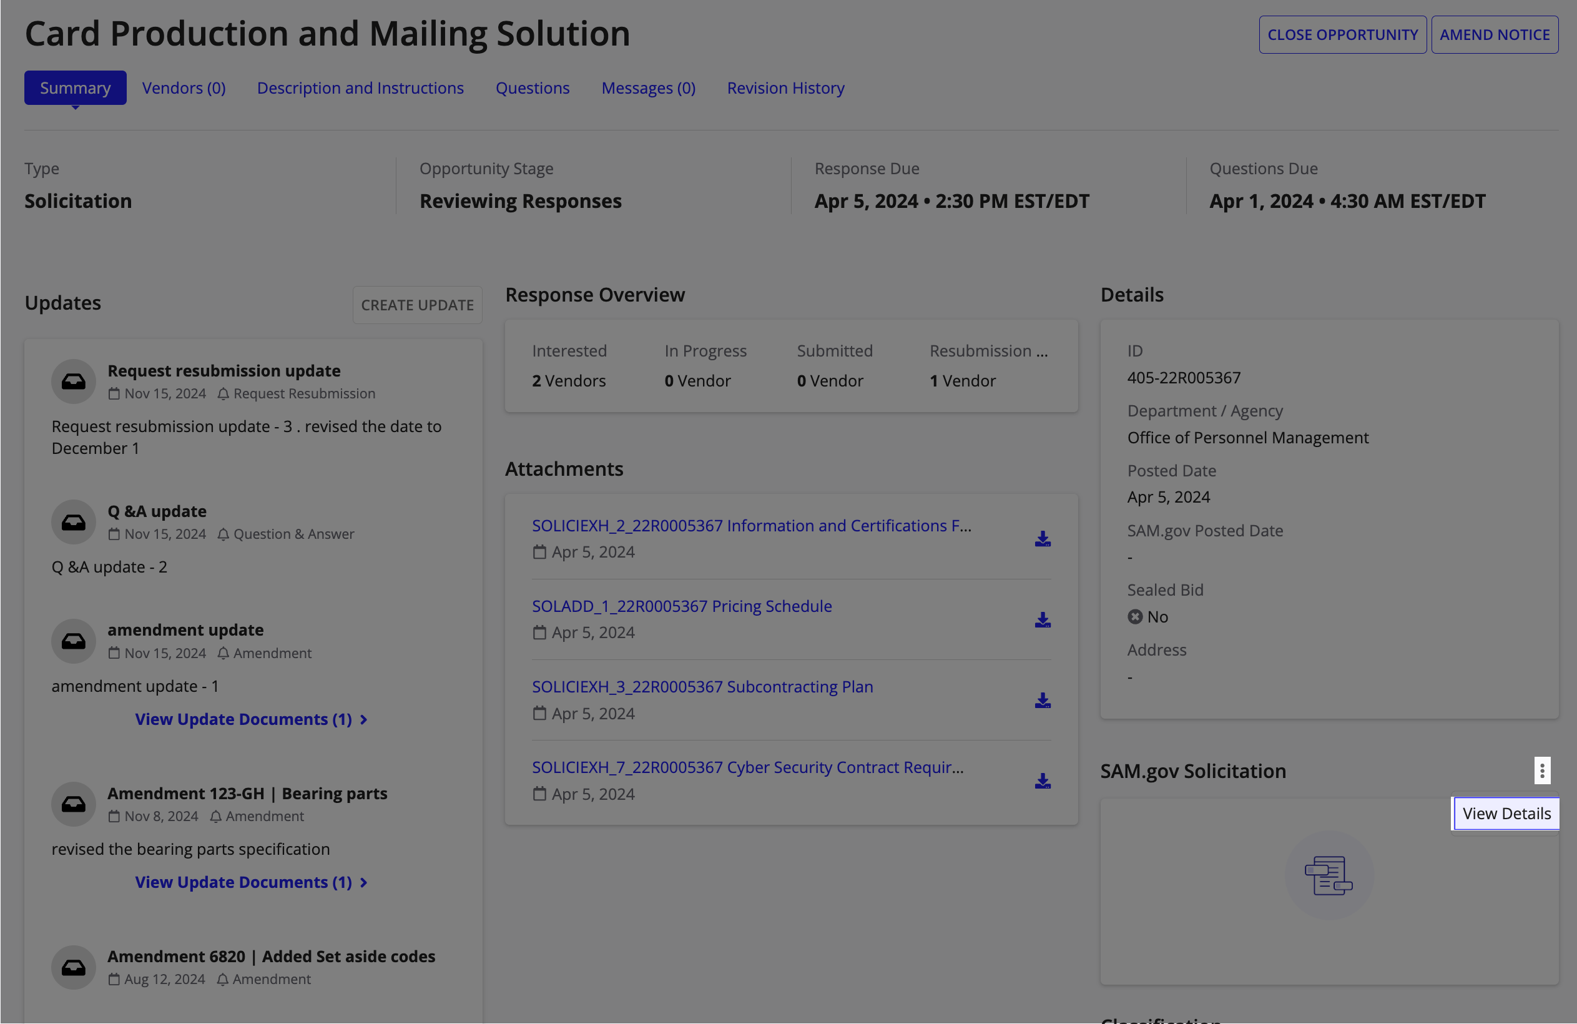Click inbox icon beside Amendment 123-GH
Image resolution: width=1577 pixels, height=1024 pixels.
(74, 804)
